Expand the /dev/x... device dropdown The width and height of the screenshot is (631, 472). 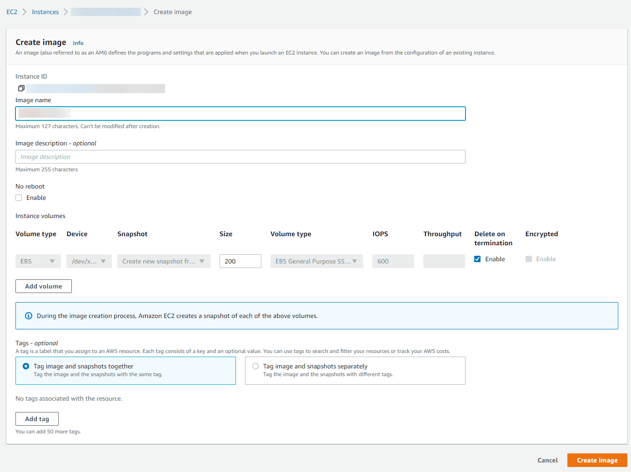coord(89,261)
